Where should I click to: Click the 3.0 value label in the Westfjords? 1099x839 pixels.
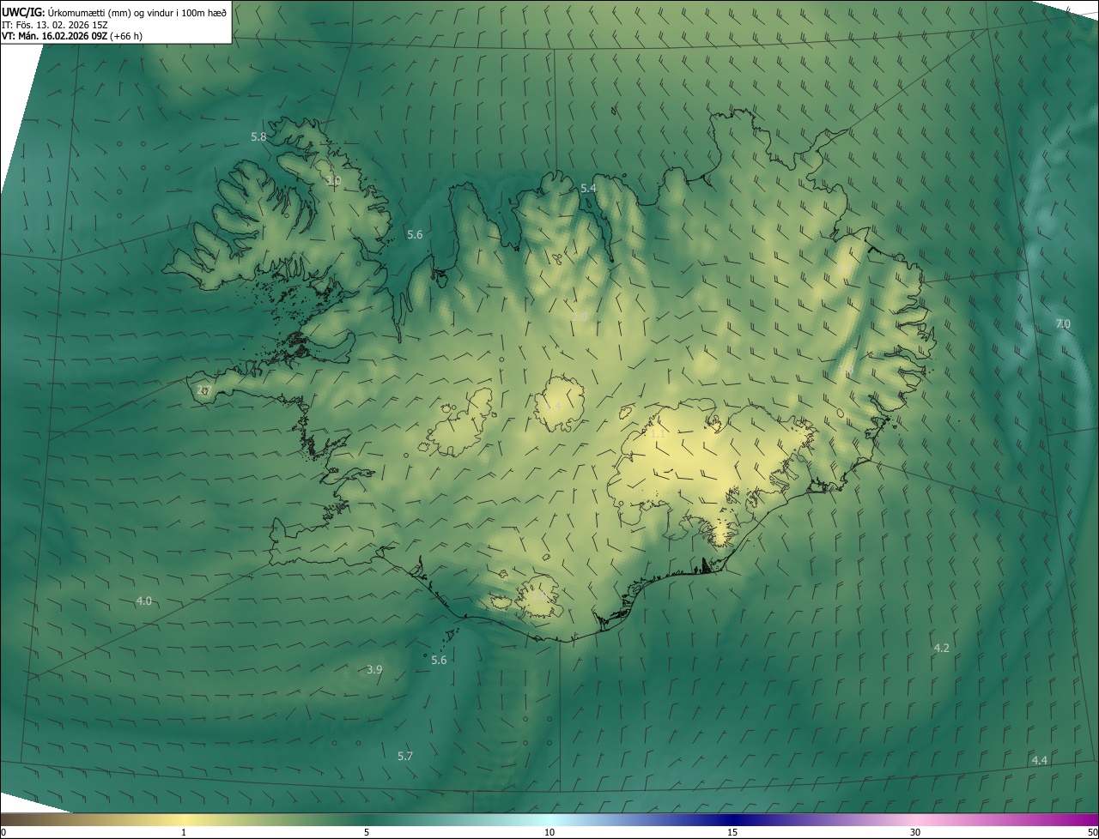coord(333,180)
